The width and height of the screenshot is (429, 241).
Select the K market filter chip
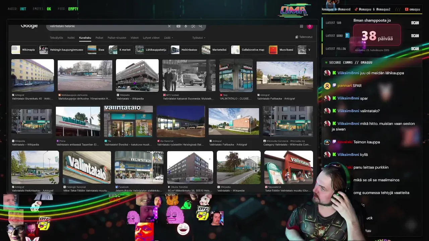(120, 50)
